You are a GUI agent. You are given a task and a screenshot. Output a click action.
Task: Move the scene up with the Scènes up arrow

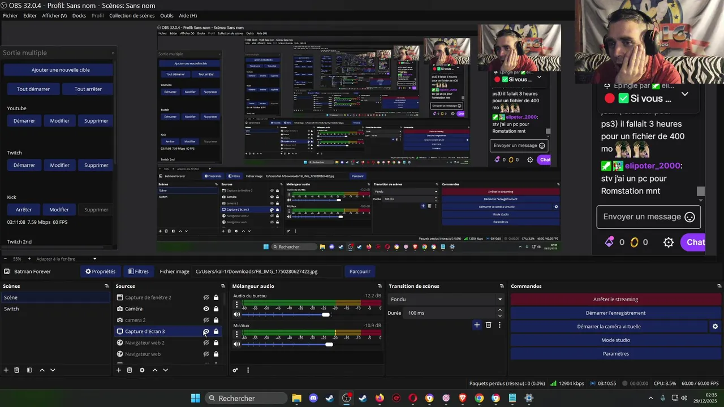[x=42, y=370]
